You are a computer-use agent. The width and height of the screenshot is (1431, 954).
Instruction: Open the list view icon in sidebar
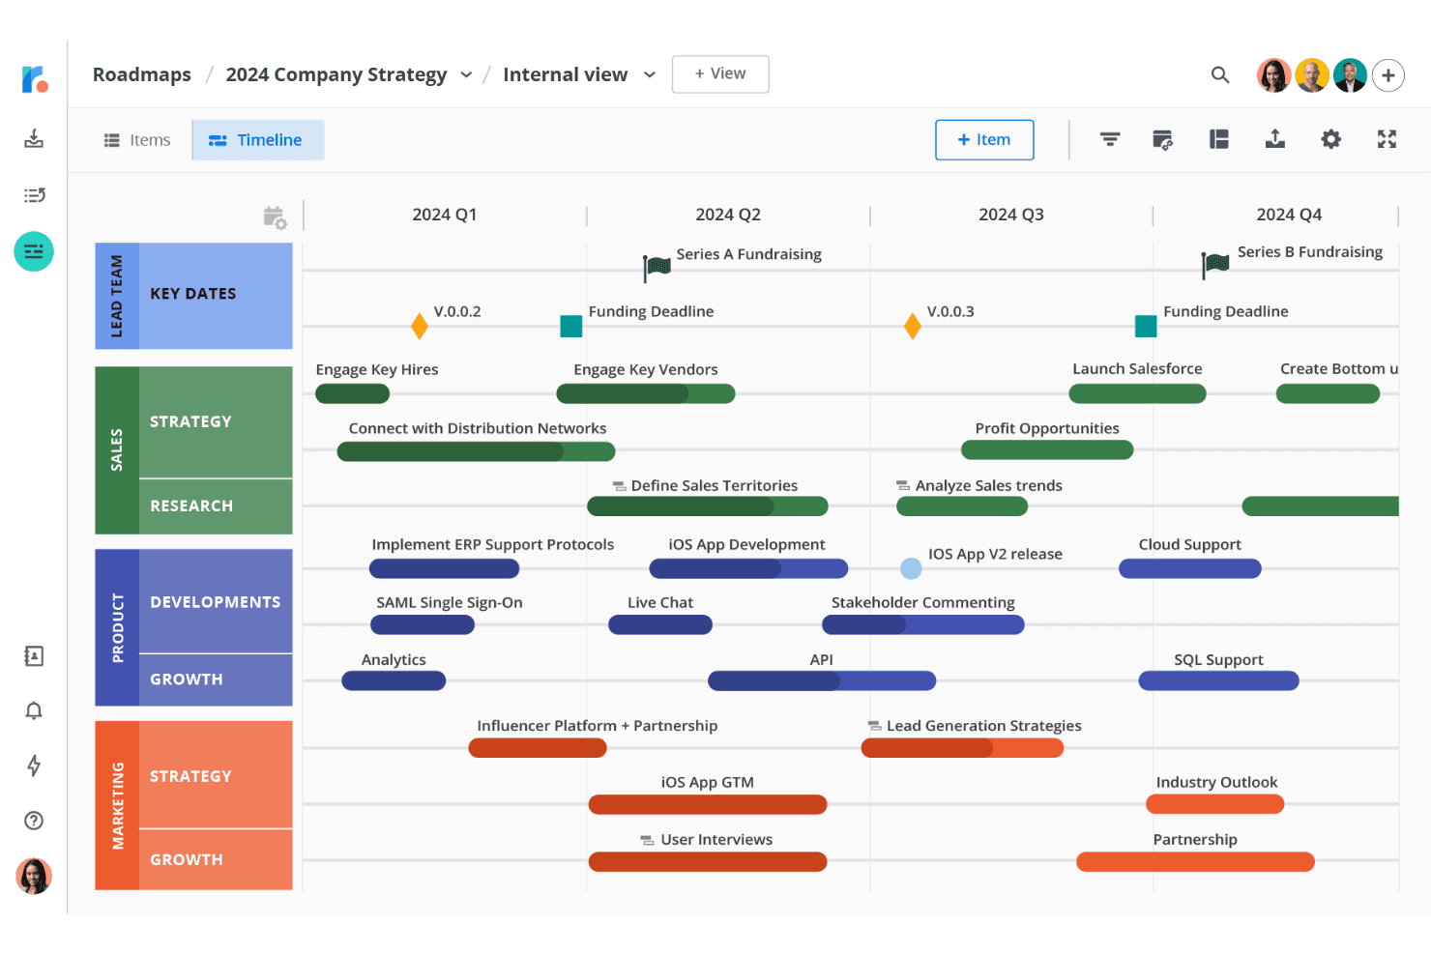point(34,195)
